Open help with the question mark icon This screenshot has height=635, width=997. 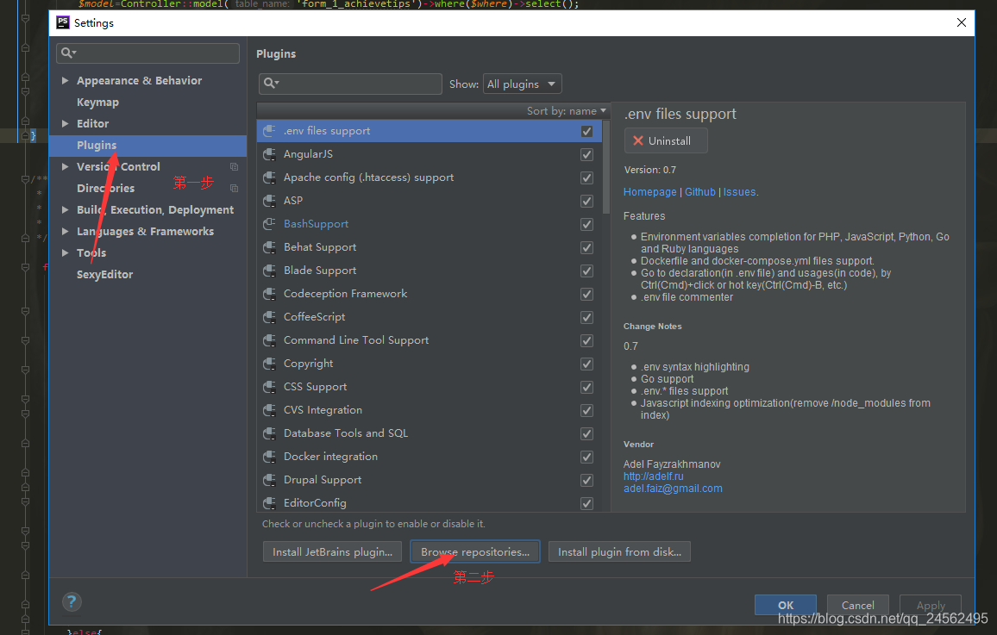72,601
